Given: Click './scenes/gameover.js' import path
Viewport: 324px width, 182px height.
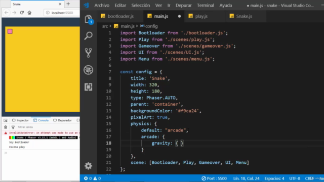Looking at the screenshot, I should pos(205,46).
